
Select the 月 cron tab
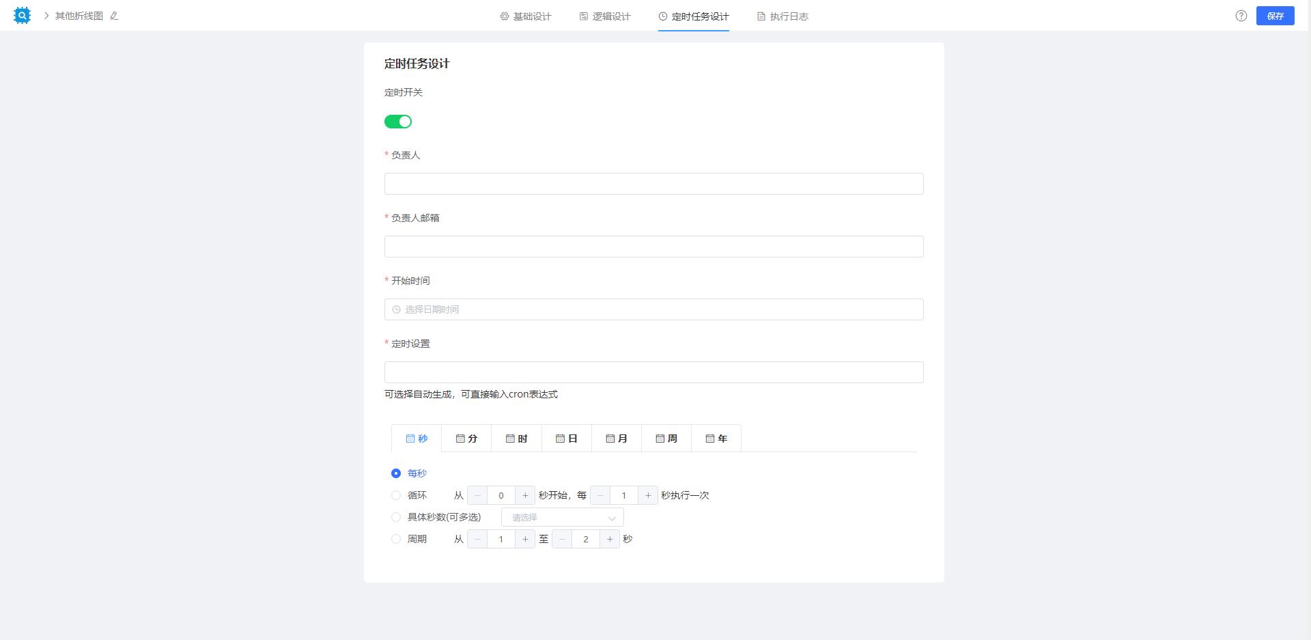[x=617, y=439]
